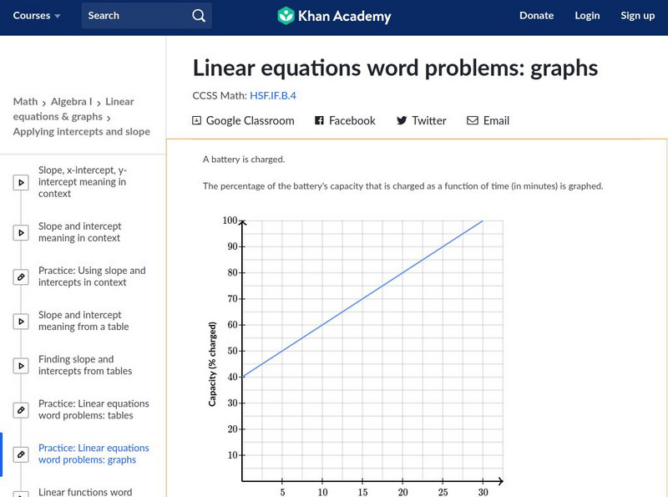Viewport: 668px width, 497px height.
Task: Open the Courses dropdown
Action: pos(37,16)
